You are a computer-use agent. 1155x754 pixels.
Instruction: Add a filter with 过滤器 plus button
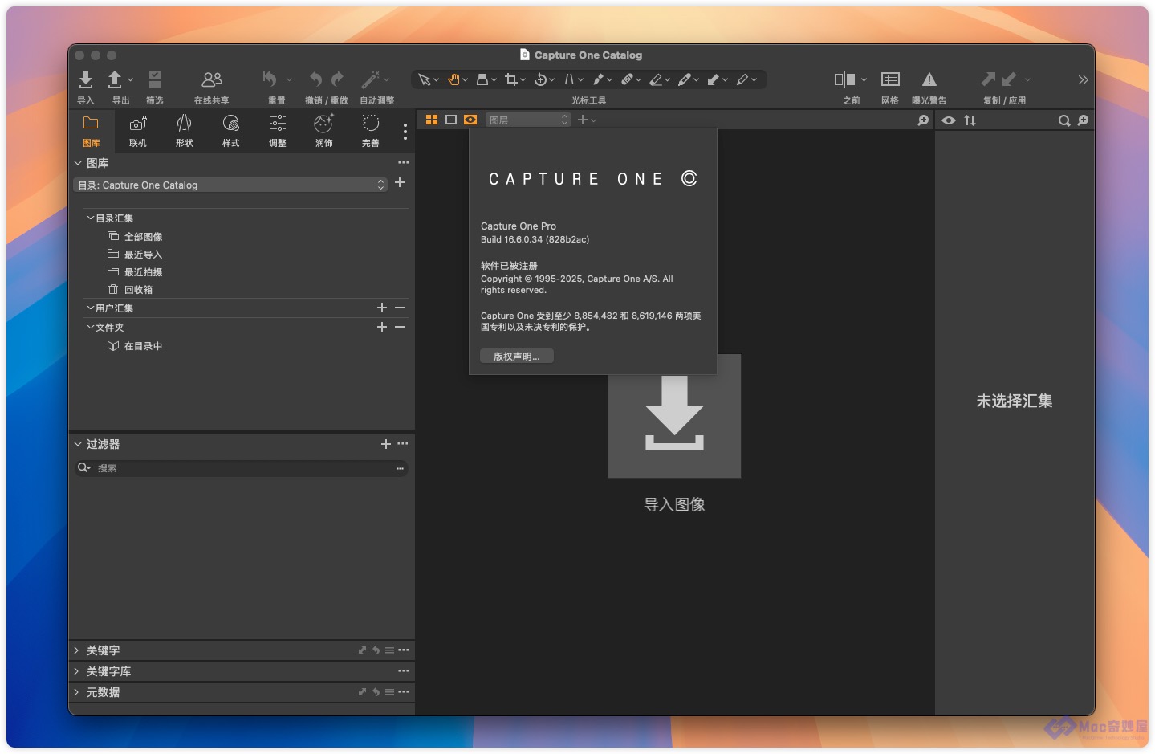pyautogui.click(x=386, y=444)
